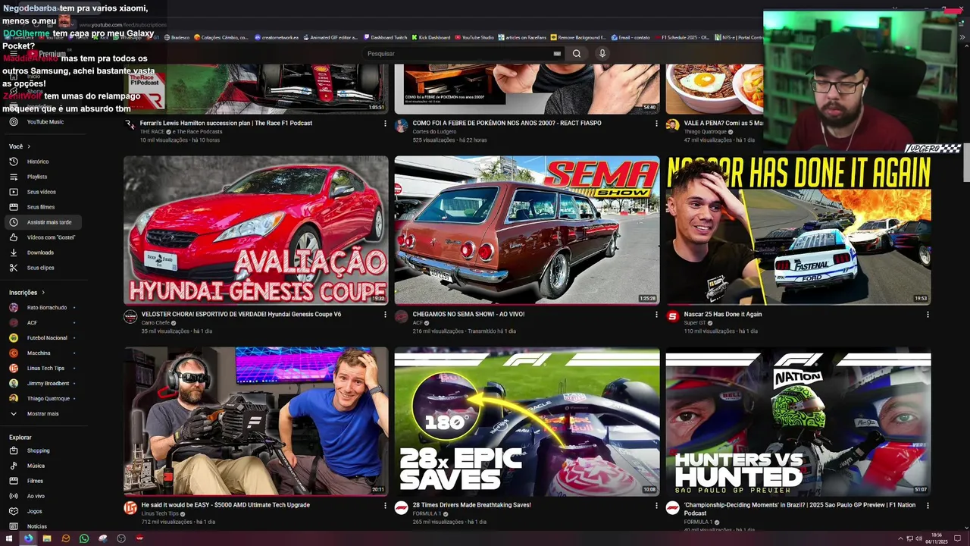Viewport: 970px width, 546px height.
Task: Open Shopping in Explorar section
Action: 38,450
